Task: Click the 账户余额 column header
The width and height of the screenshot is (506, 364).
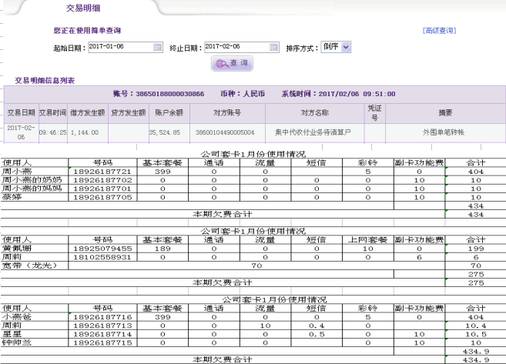Action: coord(166,112)
